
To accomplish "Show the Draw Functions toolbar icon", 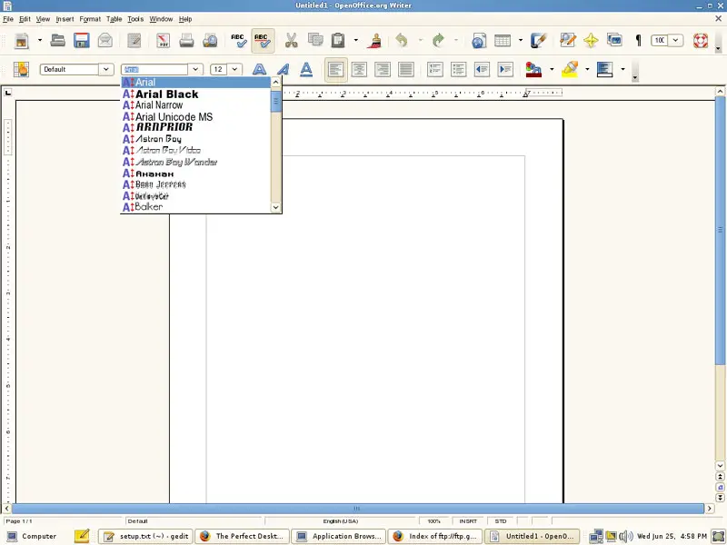I will (538, 41).
